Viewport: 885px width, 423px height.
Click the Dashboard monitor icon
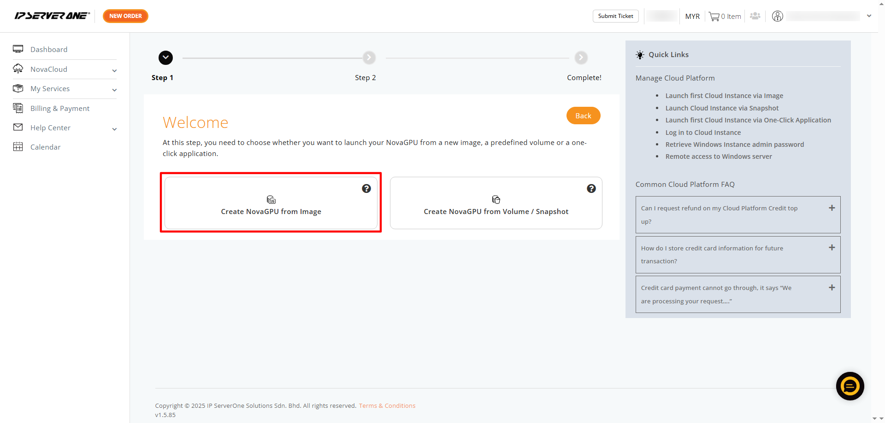tap(18, 49)
